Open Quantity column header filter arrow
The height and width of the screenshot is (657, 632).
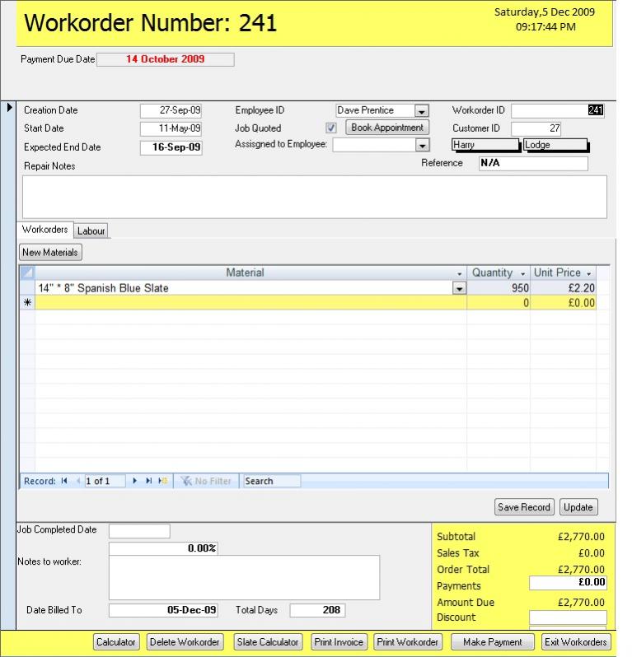pos(522,273)
